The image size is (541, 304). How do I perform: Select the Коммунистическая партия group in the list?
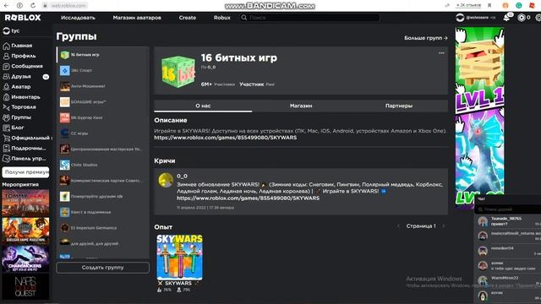103,181
